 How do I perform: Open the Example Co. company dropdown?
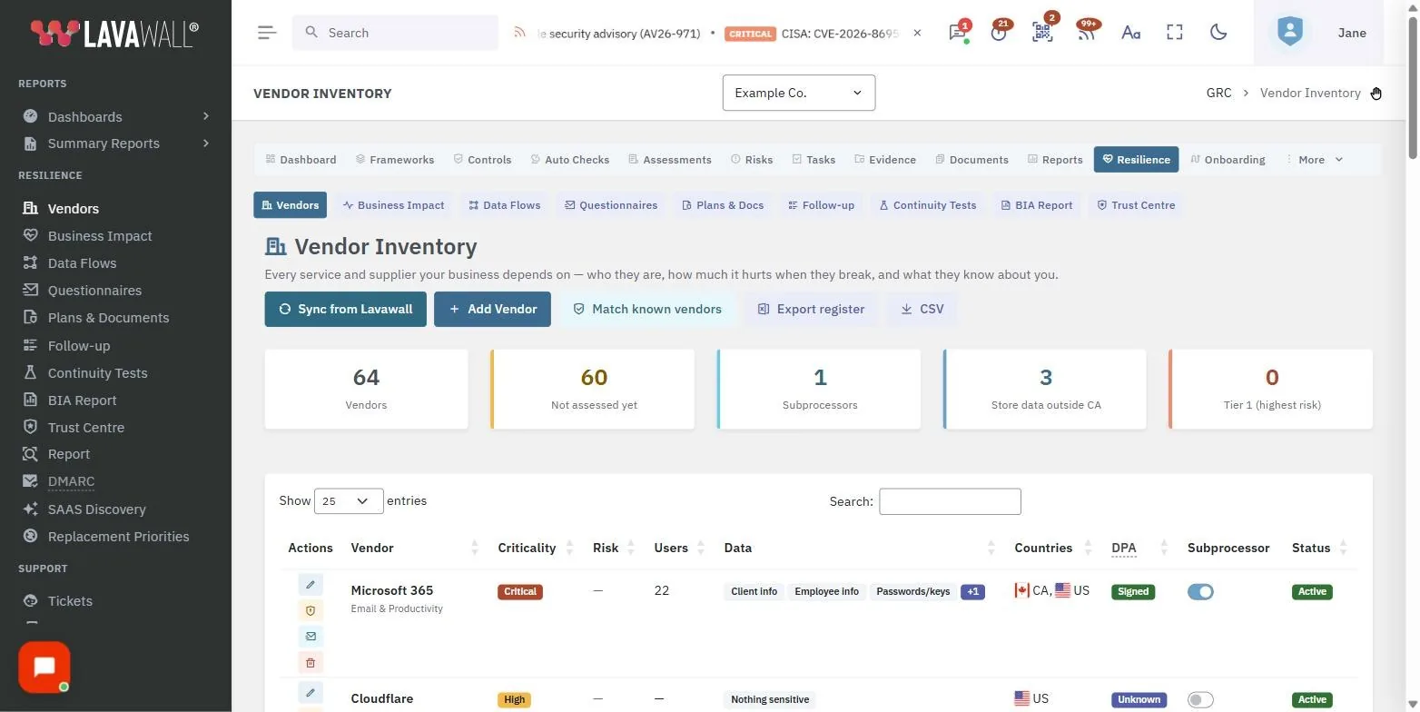[x=799, y=93]
